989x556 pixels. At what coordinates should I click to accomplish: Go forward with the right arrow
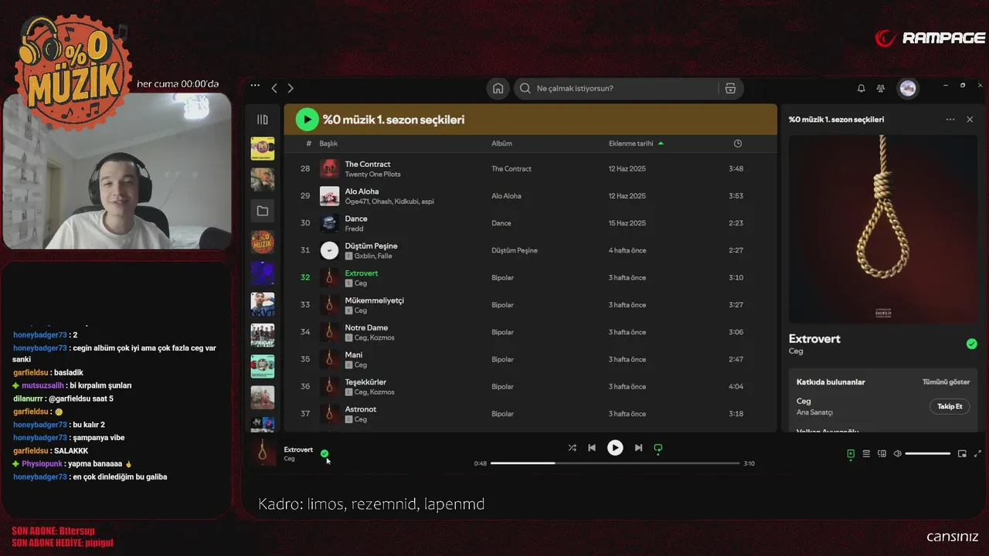(x=291, y=88)
